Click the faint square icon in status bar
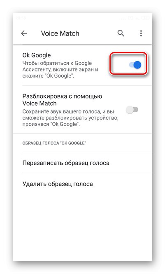The image size is (165, 274). pyautogui.click(x=130, y=18)
